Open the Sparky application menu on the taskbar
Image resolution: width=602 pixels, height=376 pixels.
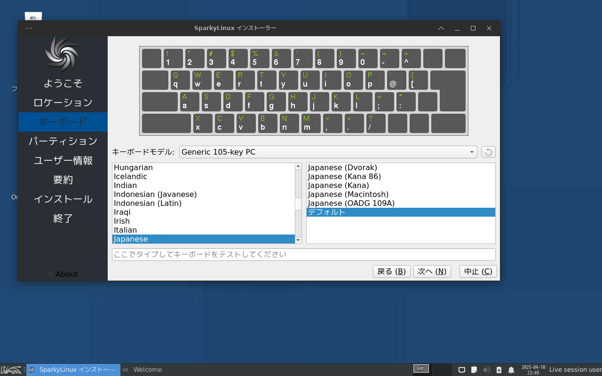pos(11,370)
